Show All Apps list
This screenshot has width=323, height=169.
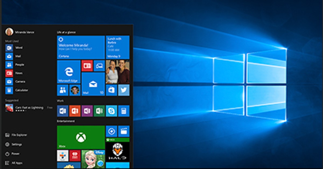click(x=14, y=163)
